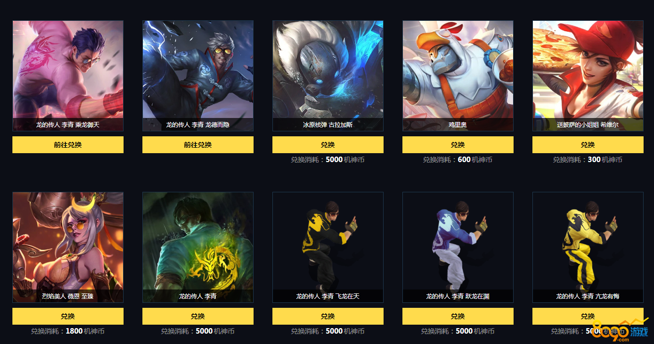The height and width of the screenshot is (344, 654).
Task: Click 前往兑换 under 龙德而隐 skin
Action: (x=198, y=145)
